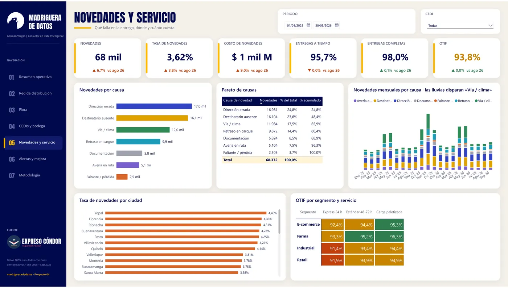Screen dimensions: 508x288
Task: Select 05 Novedades y servicio nav item
Action: click(33, 143)
